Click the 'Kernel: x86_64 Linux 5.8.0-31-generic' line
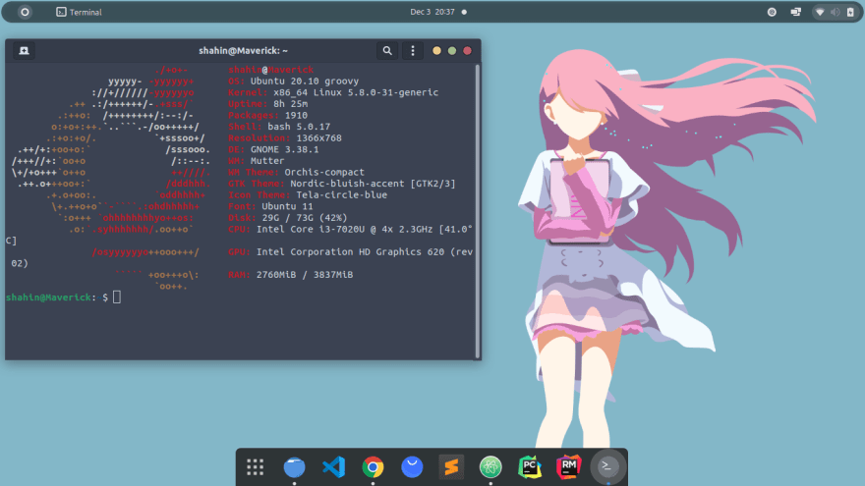Screen dimensions: 865x486 tap(333, 92)
